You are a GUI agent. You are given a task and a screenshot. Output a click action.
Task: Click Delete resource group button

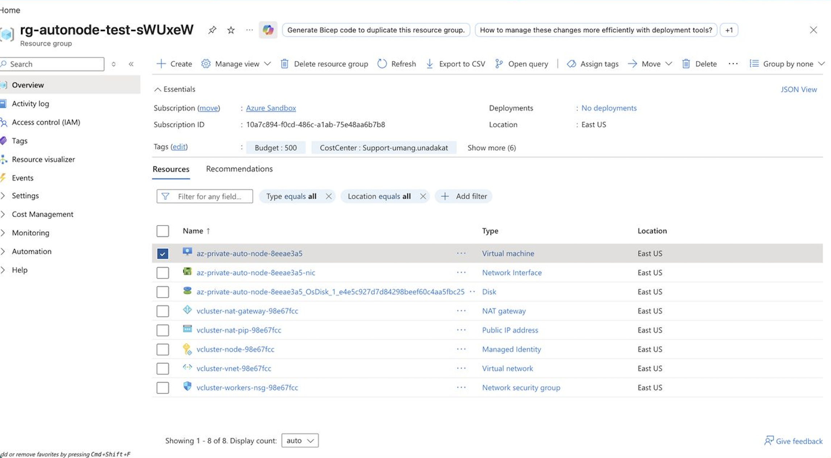click(x=324, y=64)
